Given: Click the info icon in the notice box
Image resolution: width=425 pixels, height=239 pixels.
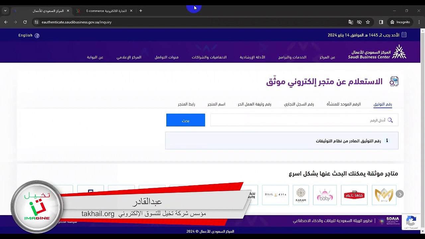Looking at the screenshot, I should (387, 141).
